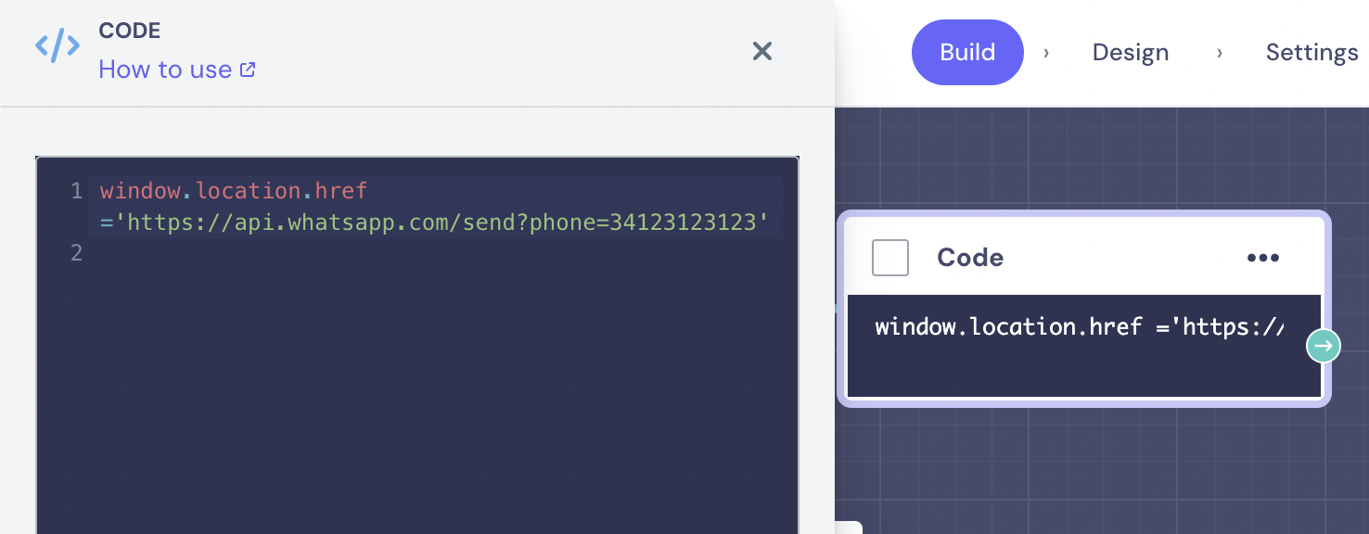The image size is (1369, 534).
Task: Select the Code block title
Action: (970, 258)
